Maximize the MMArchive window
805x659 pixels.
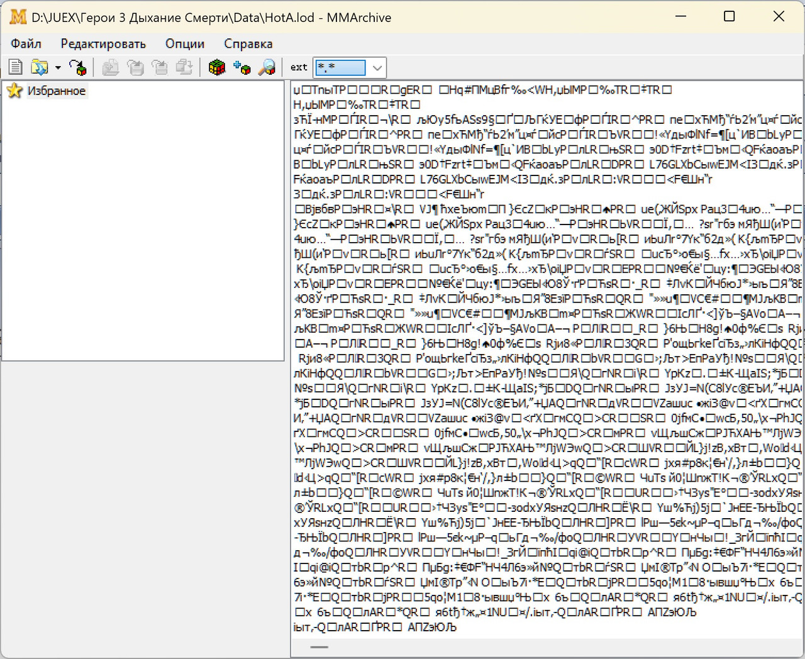point(730,16)
